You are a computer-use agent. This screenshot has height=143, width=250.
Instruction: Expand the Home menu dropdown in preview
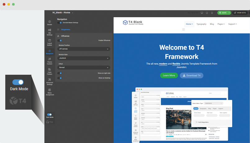coord(189,24)
